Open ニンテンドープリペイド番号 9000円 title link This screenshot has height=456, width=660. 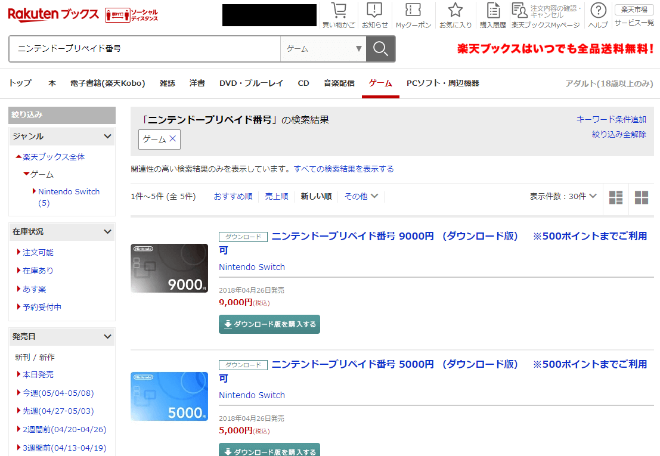click(433, 243)
